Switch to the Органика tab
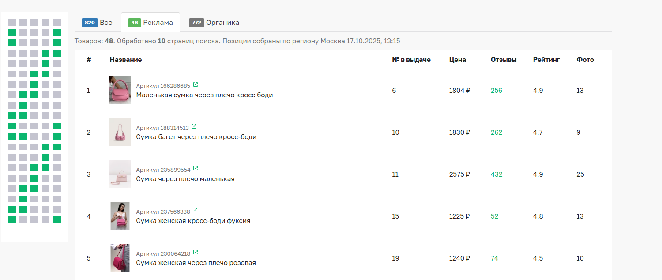Screen dimensions: 662x280 tap(214, 23)
